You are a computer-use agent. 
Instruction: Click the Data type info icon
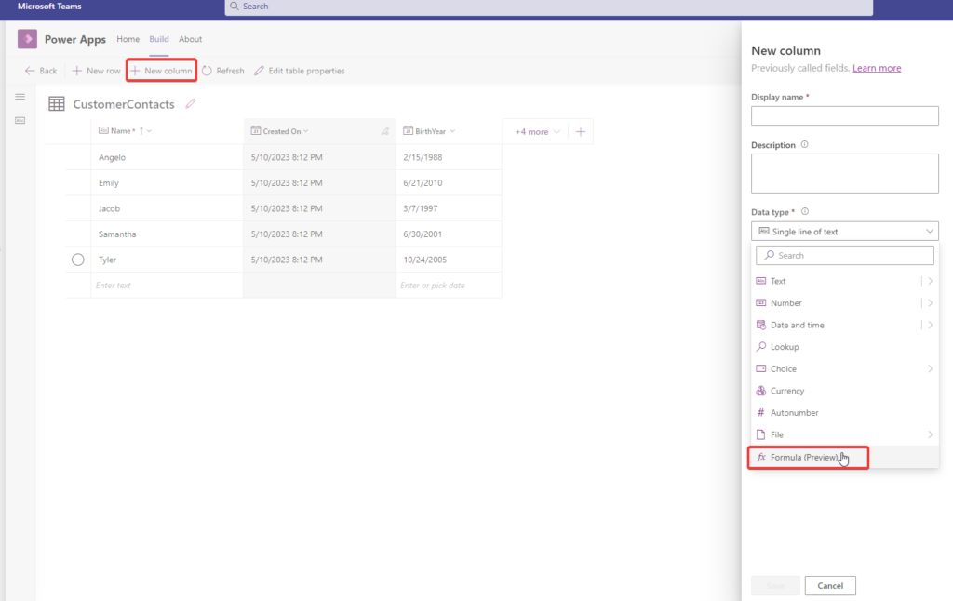[805, 211]
